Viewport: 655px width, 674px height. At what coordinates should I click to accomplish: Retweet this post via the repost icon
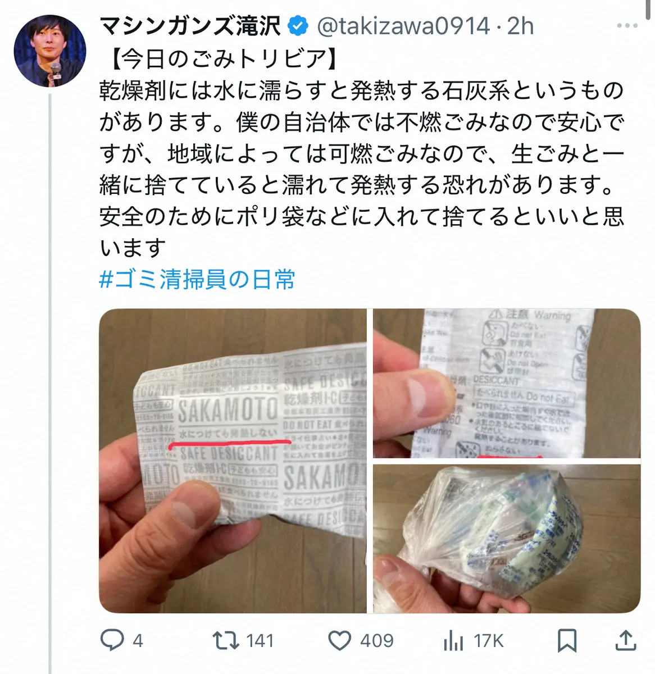(226, 640)
